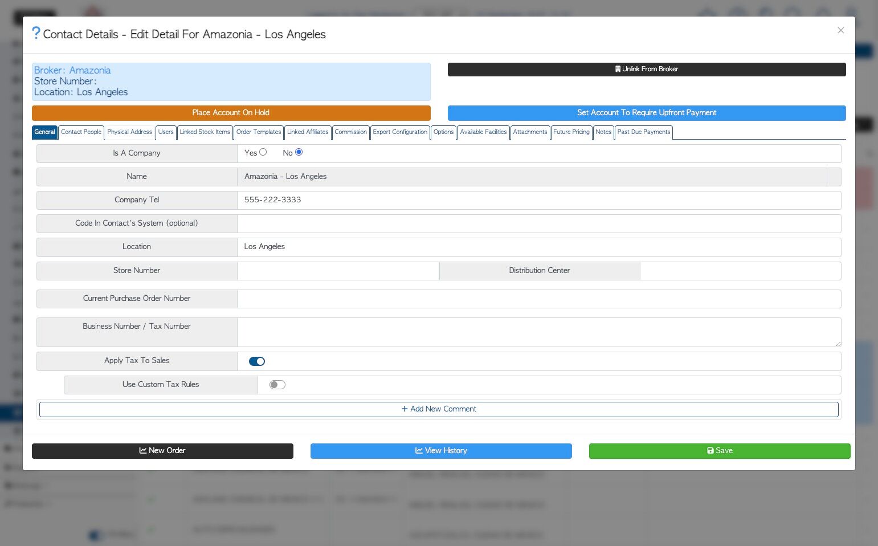Image resolution: width=878 pixels, height=546 pixels.
Task: Close the Contact Details dialog
Action: click(x=840, y=30)
